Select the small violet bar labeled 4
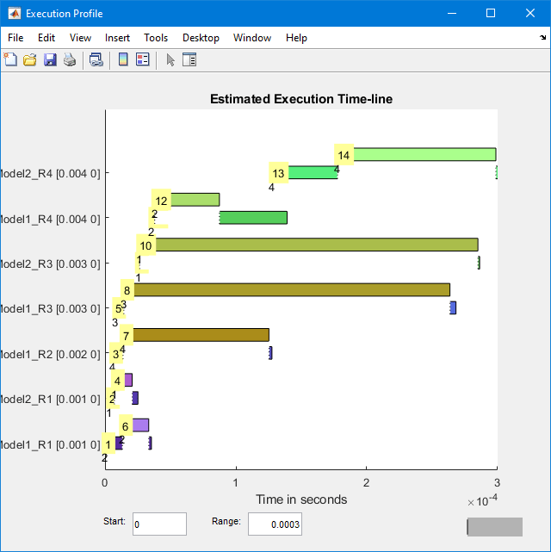 pos(128,380)
